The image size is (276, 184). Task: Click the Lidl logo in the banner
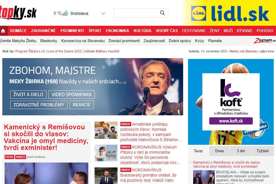(199, 13)
